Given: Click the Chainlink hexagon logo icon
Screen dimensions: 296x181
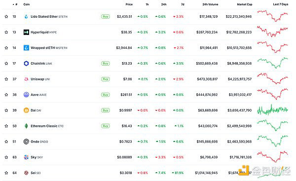Looking at the screenshot, I should 26,64.
